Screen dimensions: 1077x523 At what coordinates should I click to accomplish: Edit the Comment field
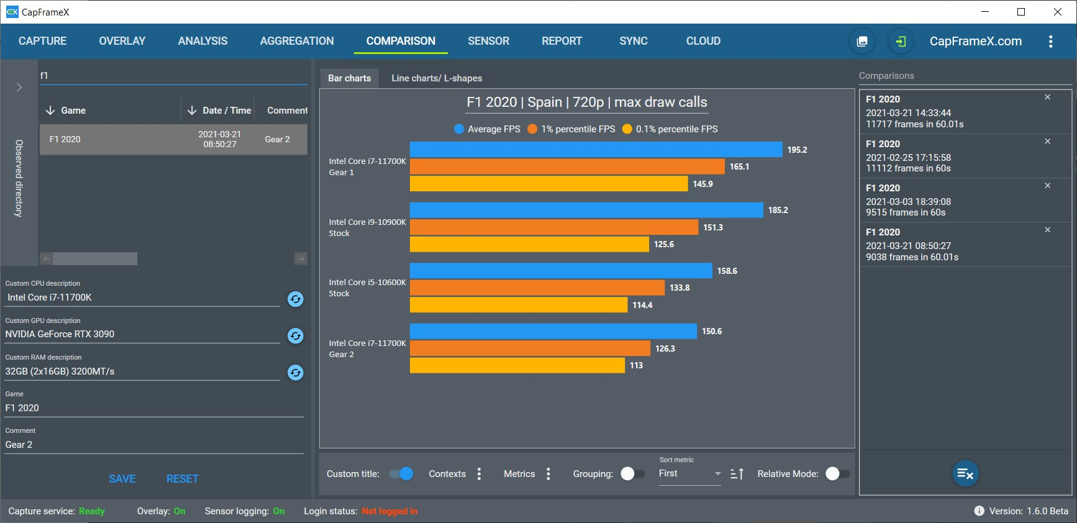tap(154, 445)
